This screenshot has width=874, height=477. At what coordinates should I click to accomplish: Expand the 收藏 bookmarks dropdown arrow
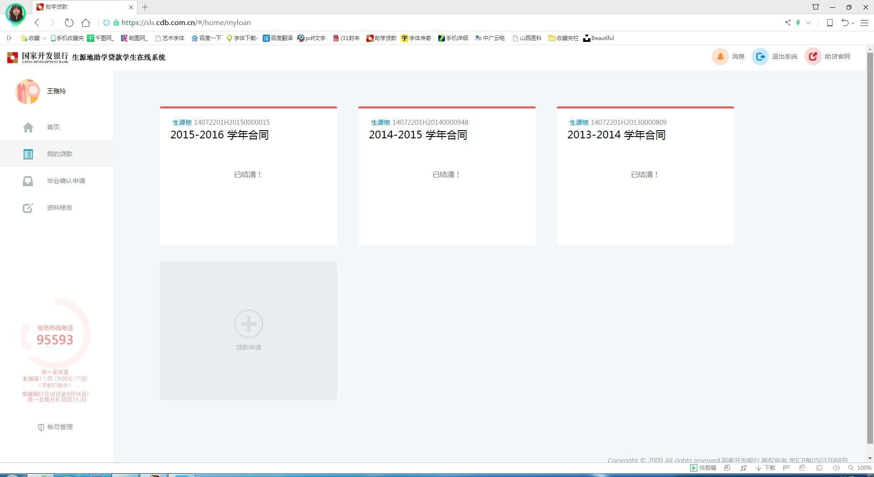pos(44,39)
